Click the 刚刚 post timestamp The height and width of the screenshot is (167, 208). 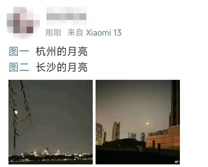[53, 33]
